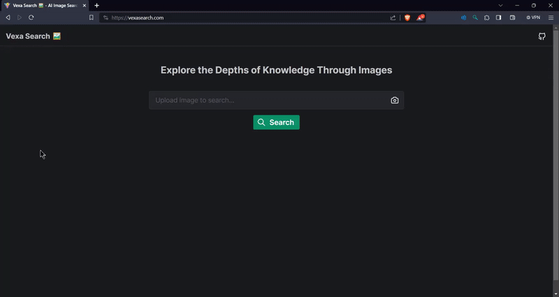Bookmark this page with the bookmark icon
The image size is (559, 297).
tap(92, 17)
